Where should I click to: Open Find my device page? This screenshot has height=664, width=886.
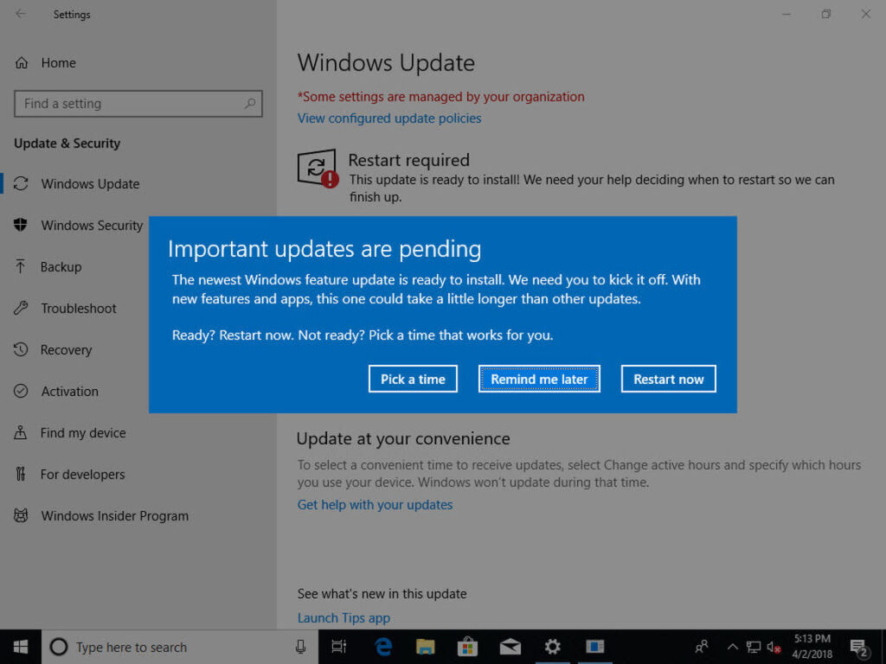pos(82,433)
